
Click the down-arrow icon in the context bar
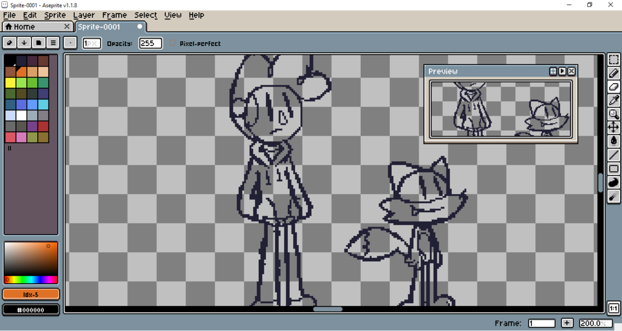24,43
